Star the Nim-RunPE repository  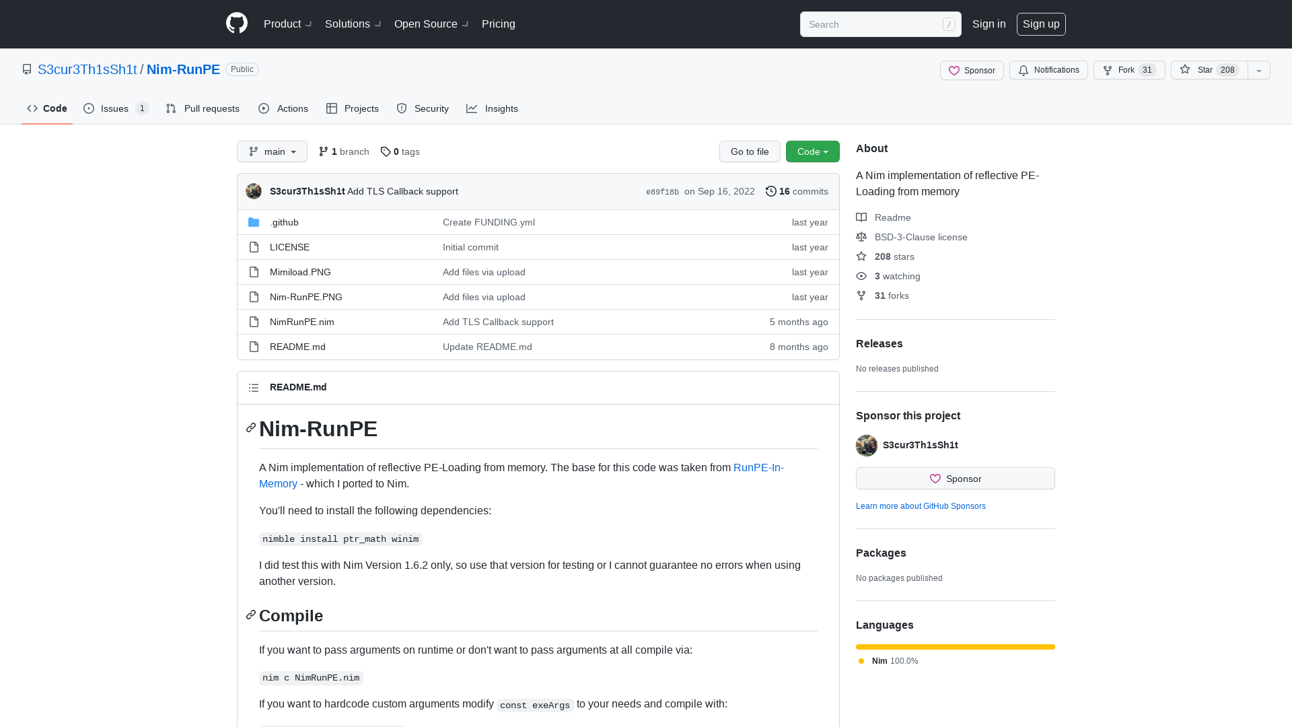click(x=1209, y=70)
